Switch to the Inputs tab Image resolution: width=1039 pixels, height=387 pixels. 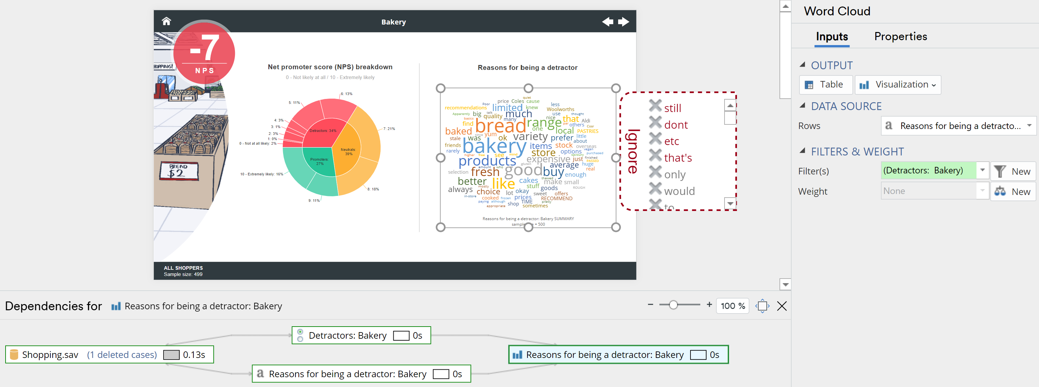click(832, 37)
